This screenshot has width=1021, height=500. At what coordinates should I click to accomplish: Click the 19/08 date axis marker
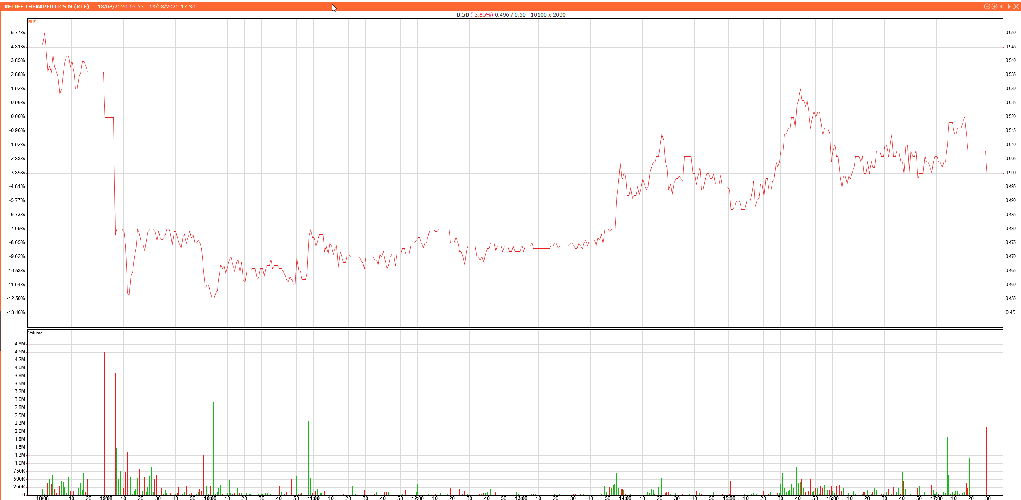pos(106,498)
